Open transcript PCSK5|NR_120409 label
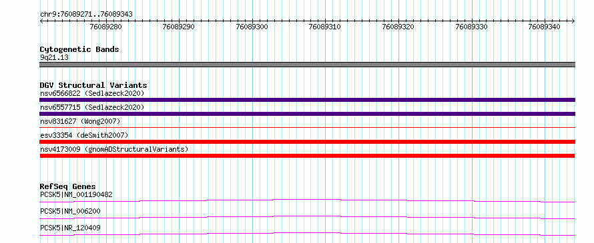The width and height of the screenshot is (594, 243). click(x=70, y=228)
